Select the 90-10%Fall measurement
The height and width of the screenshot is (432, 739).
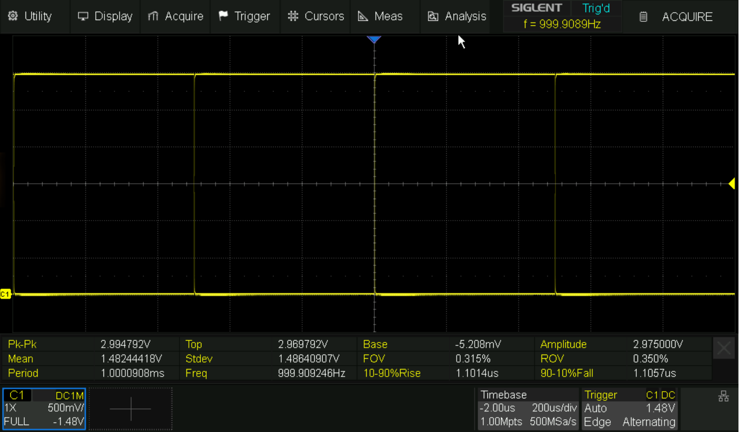point(624,373)
